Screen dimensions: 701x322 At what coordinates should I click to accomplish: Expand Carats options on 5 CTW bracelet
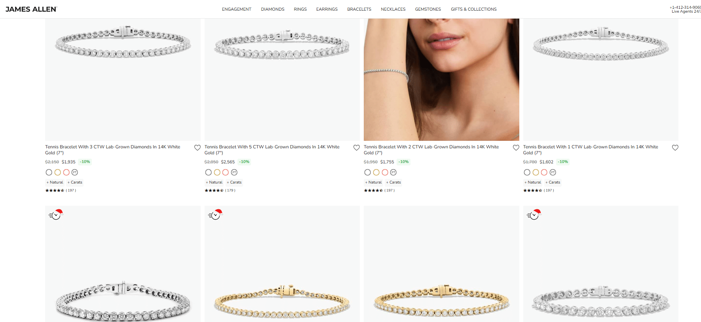pos(234,182)
